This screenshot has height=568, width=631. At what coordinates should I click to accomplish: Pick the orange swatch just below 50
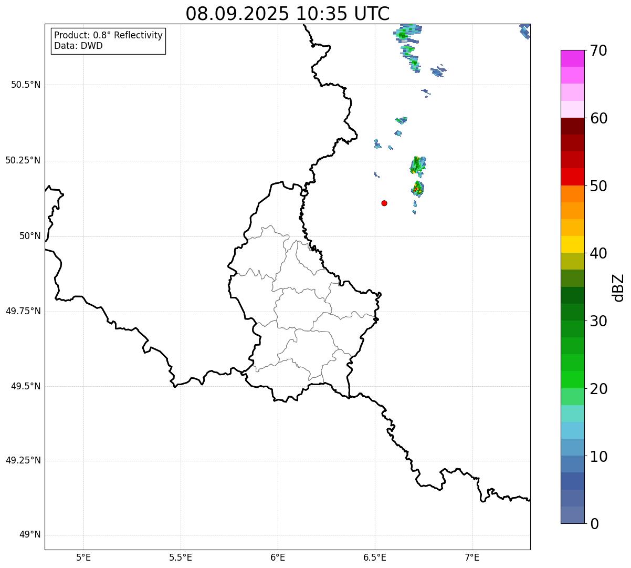pos(572,194)
